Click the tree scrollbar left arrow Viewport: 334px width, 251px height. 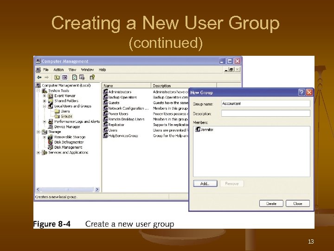coord(38,190)
